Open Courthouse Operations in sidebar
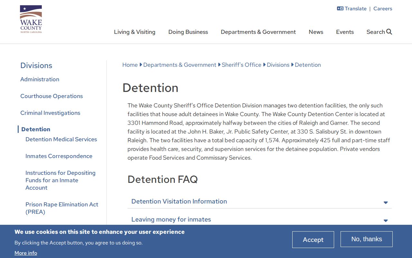Image resolution: width=412 pixels, height=258 pixels. point(51,96)
